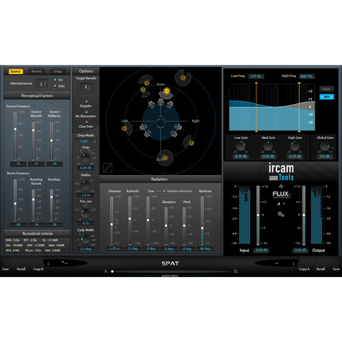Open the Drop Mode Log2 dropdown

point(85,141)
